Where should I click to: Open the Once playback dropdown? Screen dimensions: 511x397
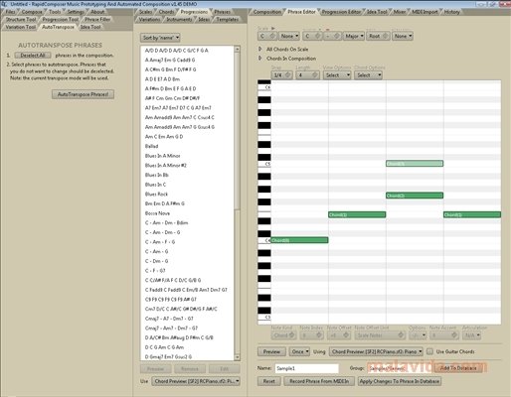[x=299, y=351]
